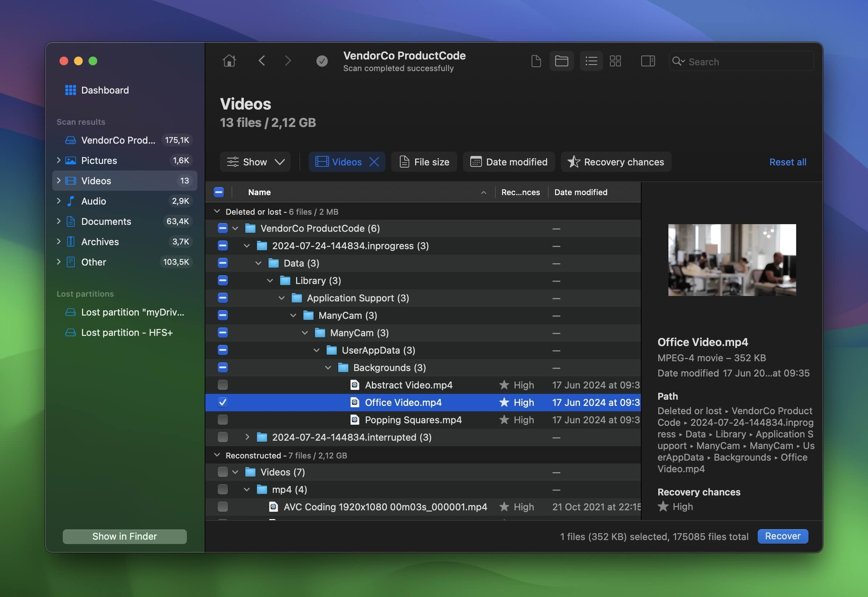Click Popping Squares.mp4 file icon
Image resolution: width=868 pixels, height=597 pixels.
tap(354, 420)
